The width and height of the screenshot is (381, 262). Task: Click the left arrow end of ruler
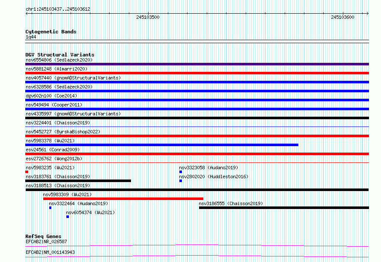[27, 13]
